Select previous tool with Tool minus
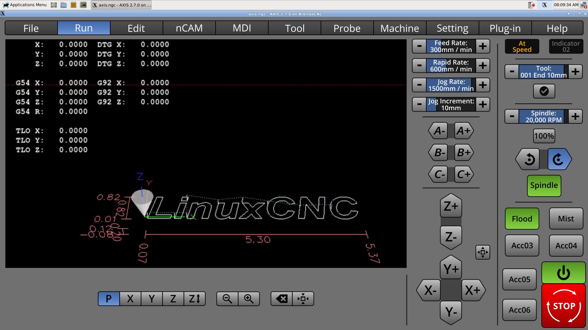The height and width of the screenshot is (330, 588). [x=512, y=72]
